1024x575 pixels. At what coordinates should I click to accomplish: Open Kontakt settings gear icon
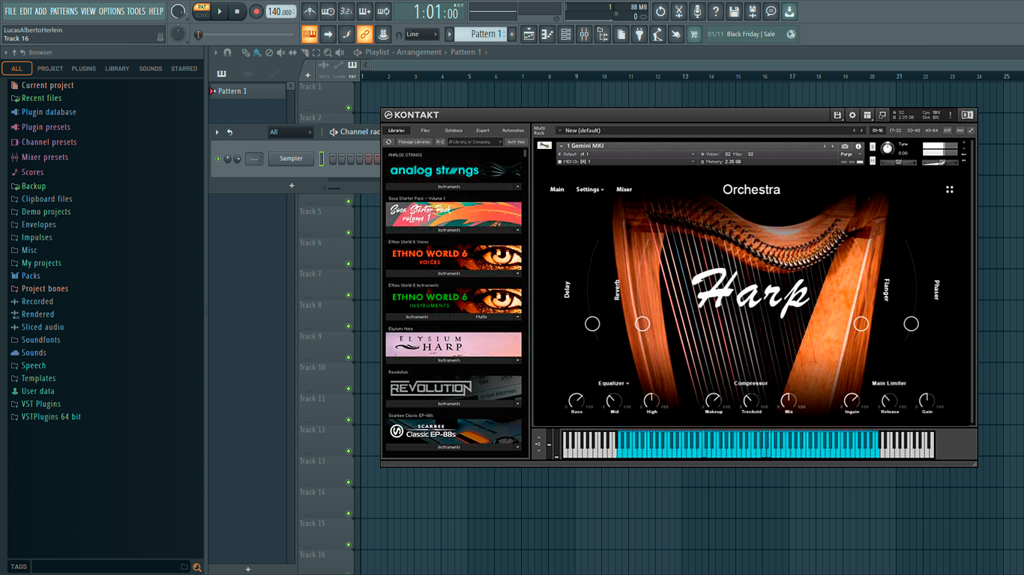point(852,115)
